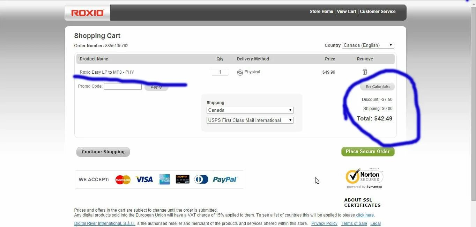Click the American Express card icon
Viewport: 476px width, 227px height.
165,180
